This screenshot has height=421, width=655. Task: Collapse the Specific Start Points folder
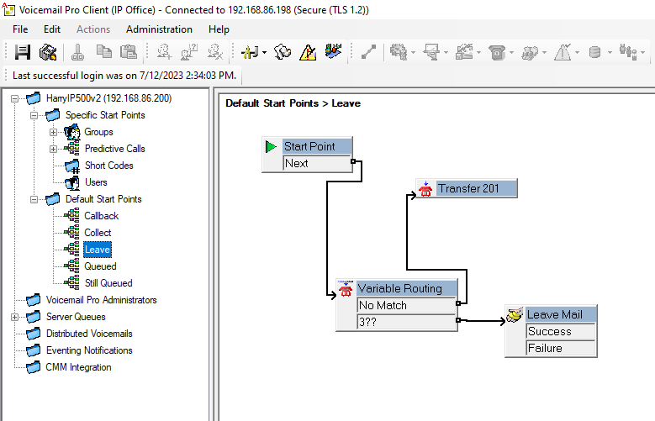click(34, 115)
